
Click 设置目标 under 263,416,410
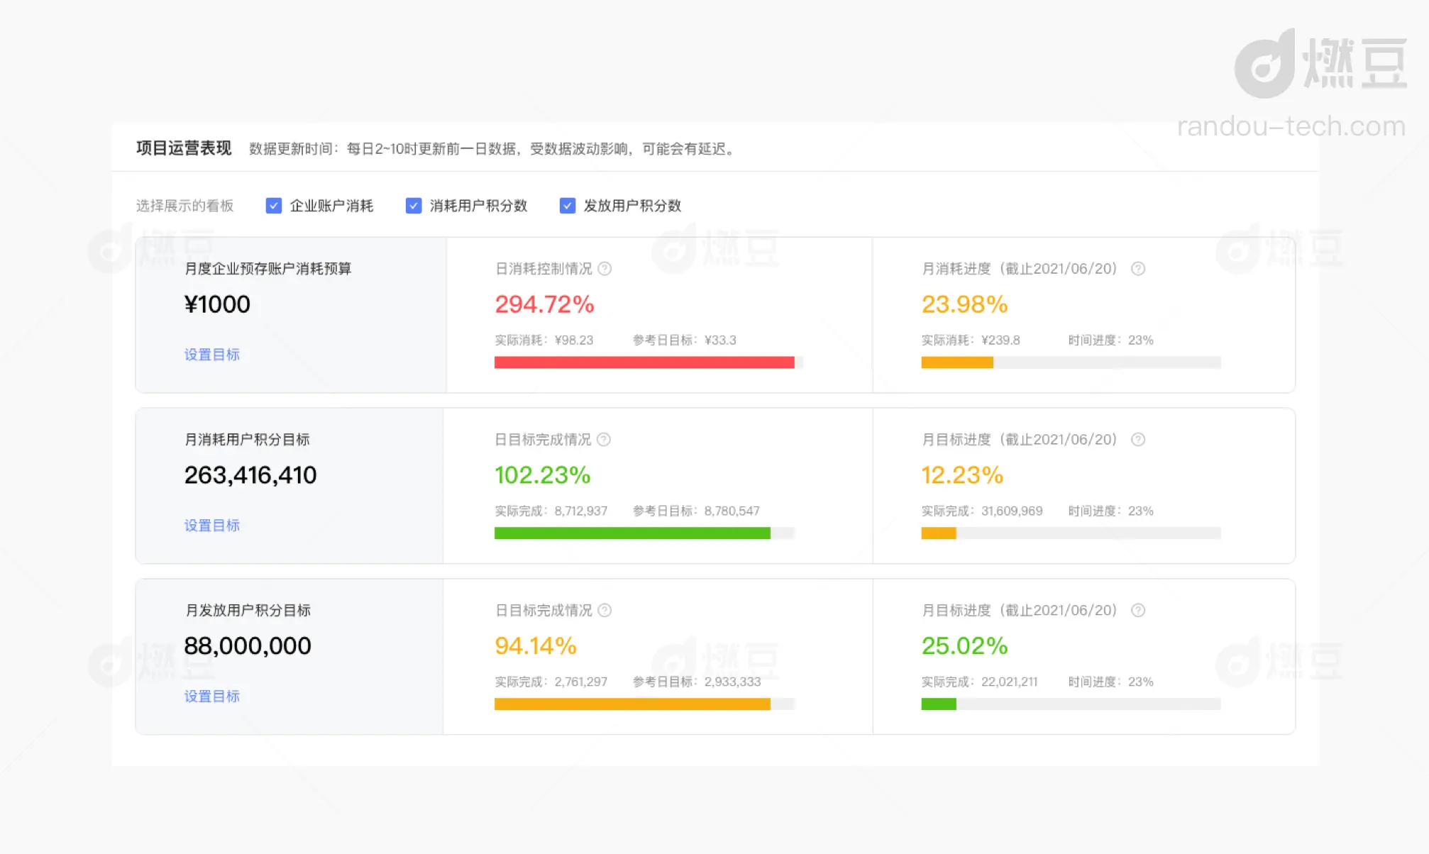coord(211,526)
